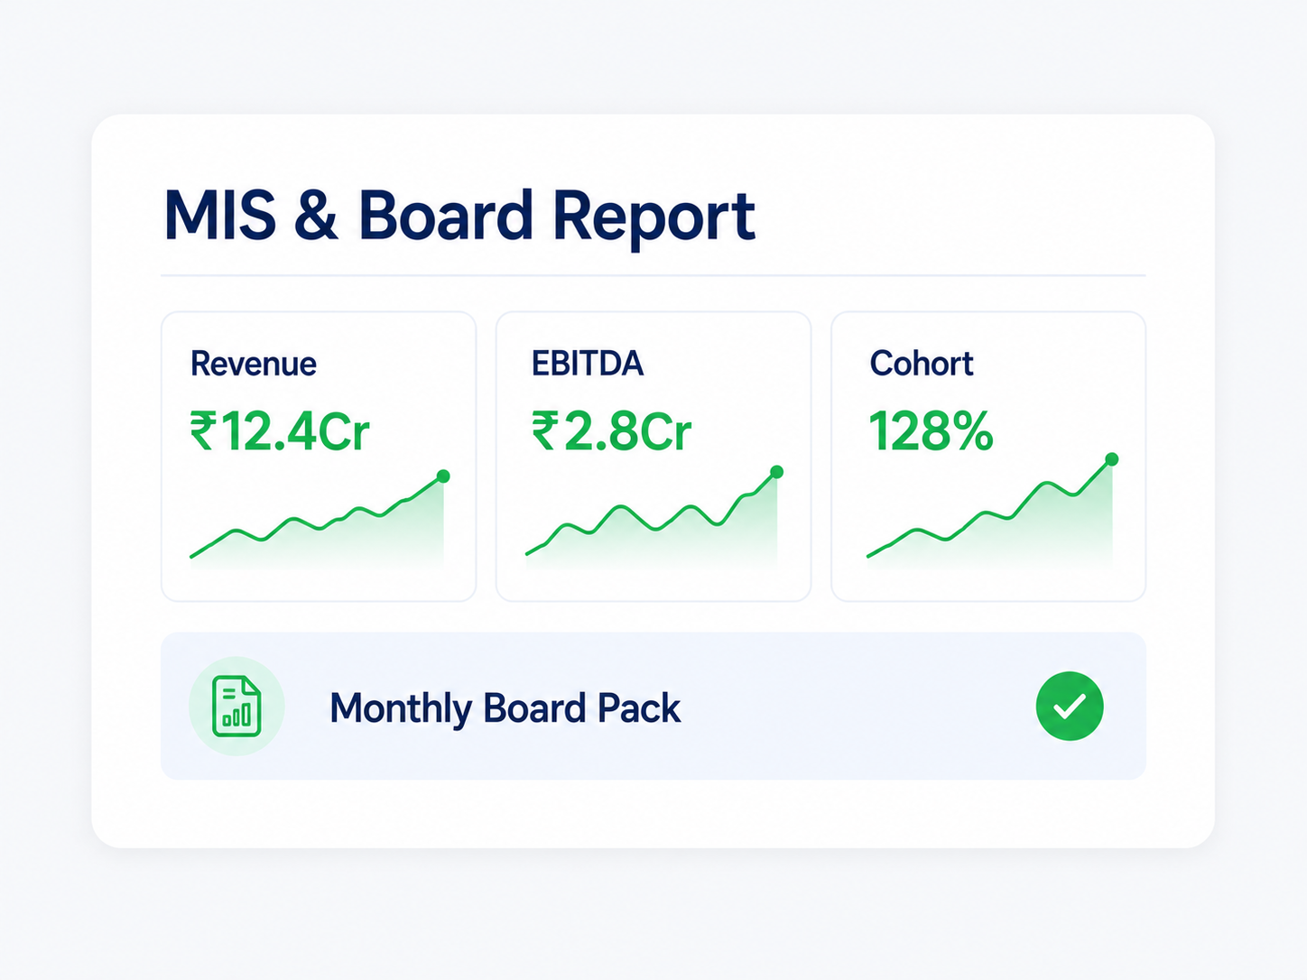Click the EBITDA chart endpoint dot
The width and height of the screenshot is (1307, 980).
[x=776, y=472]
